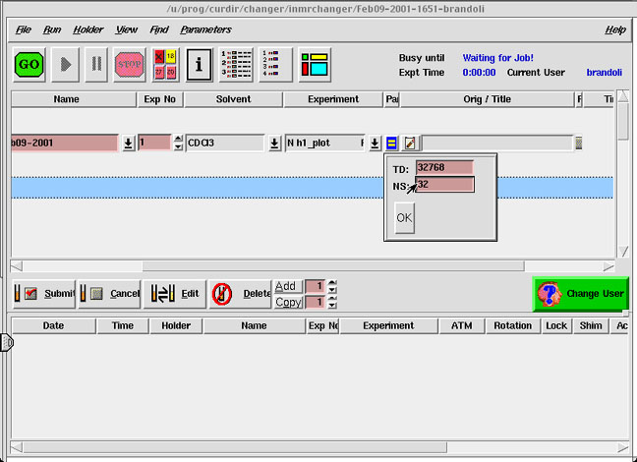This screenshot has width=637, height=462.
Task: Open the Holder menu
Action: tap(87, 29)
